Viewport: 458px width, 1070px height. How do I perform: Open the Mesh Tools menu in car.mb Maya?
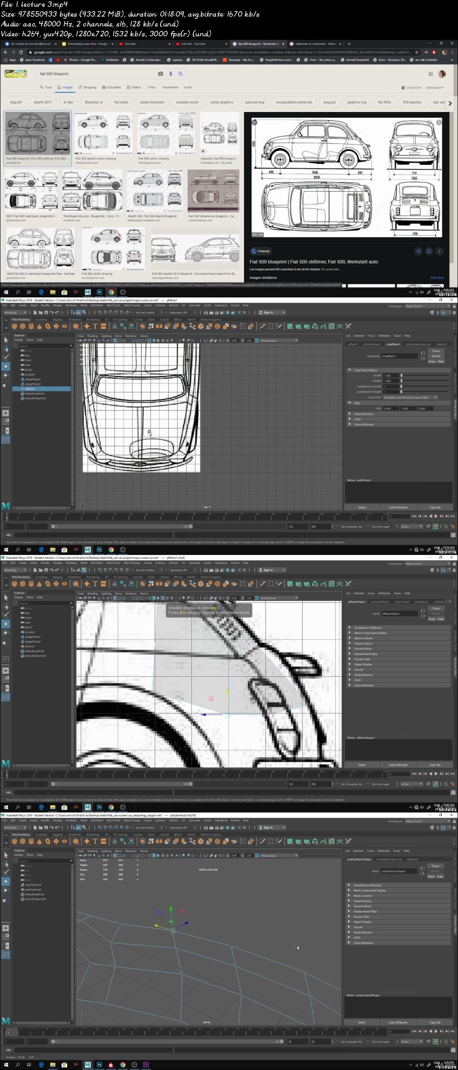point(114,305)
